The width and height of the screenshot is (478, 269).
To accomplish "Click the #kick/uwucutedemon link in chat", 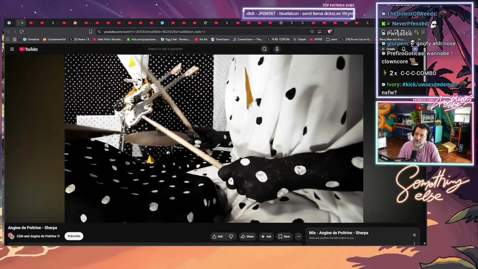I will point(429,85).
